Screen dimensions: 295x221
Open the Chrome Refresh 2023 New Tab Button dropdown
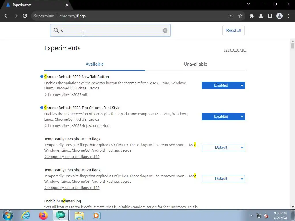pyautogui.click(x=223, y=85)
